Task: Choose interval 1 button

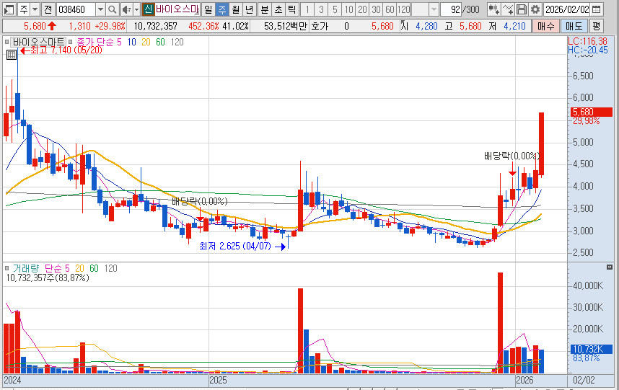Action: (x=307, y=9)
